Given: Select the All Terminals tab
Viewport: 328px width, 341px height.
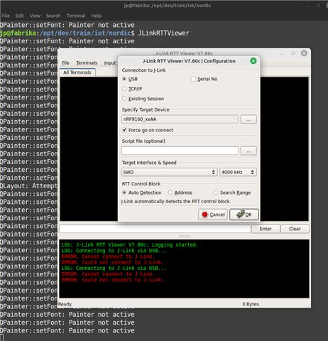Looking at the screenshot, I should (77, 72).
